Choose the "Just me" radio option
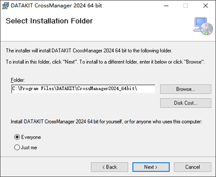Viewport: 216px width, 177px height. click(x=17, y=147)
